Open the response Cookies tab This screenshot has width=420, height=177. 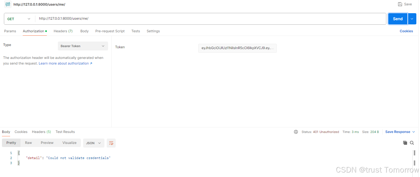21,132
